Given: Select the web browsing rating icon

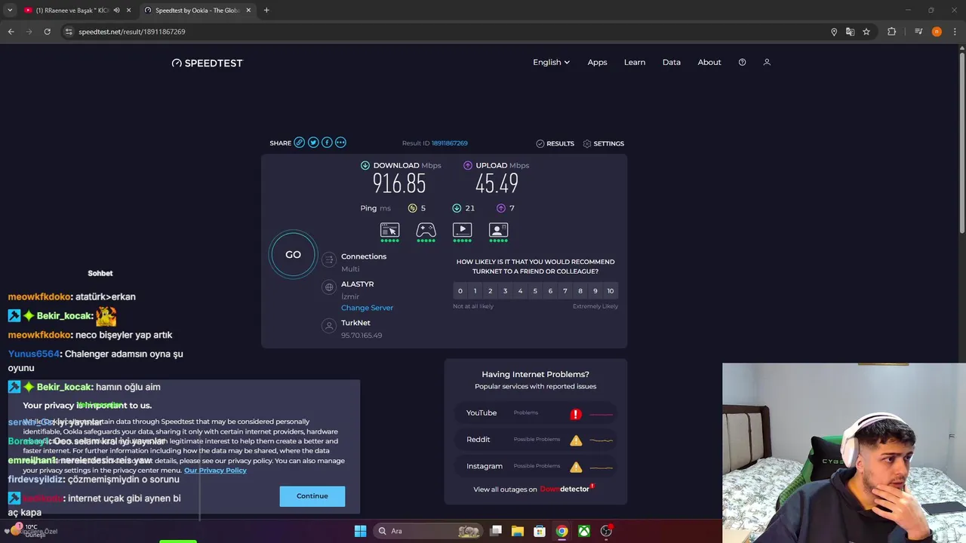Looking at the screenshot, I should click(389, 232).
